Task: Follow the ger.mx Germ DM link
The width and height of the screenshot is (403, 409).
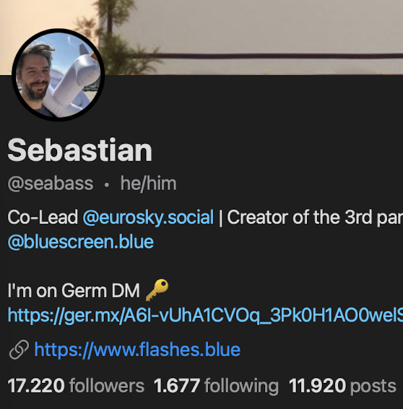Action: click(x=205, y=315)
